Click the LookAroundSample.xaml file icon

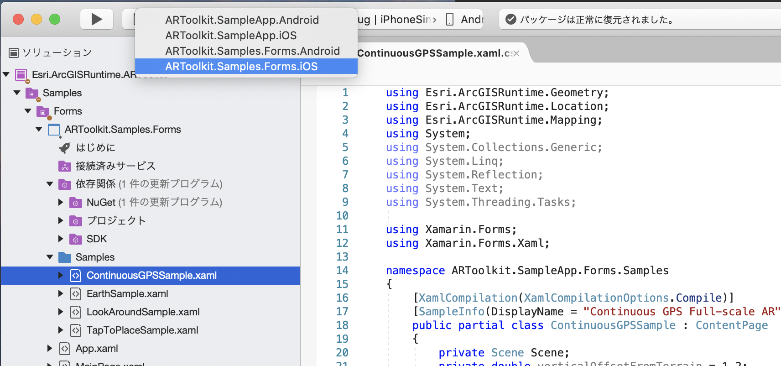coord(76,312)
